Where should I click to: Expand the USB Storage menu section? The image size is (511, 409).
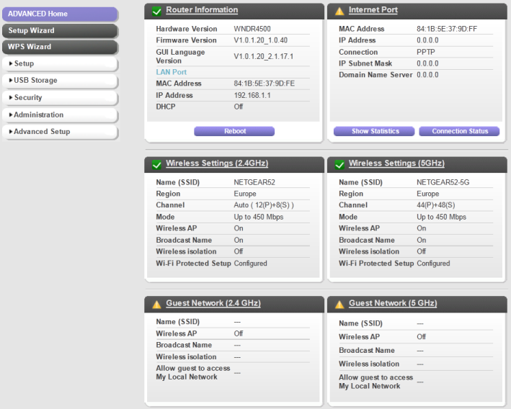(60, 81)
